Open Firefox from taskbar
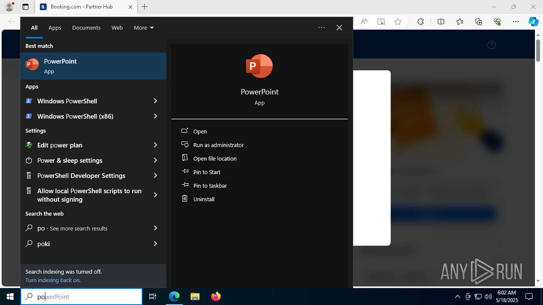This screenshot has width=543, height=305. tap(216, 297)
